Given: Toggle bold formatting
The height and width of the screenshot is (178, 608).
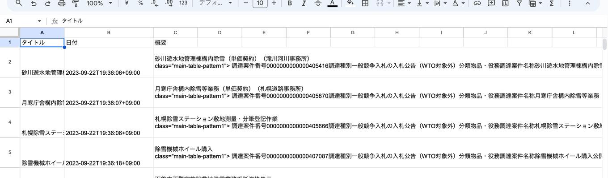Looking at the screenshot, I should point(290,3).
